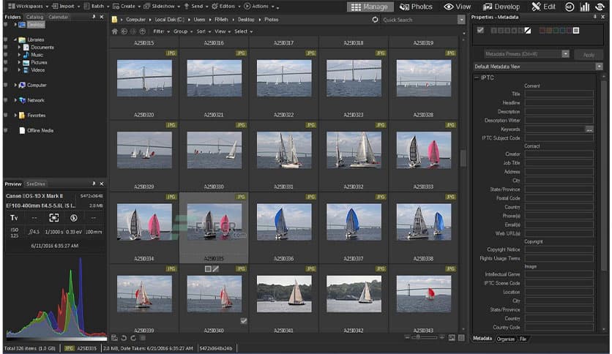Collapse the Libraries tree node
612x354 pixels.
(15, 39)
